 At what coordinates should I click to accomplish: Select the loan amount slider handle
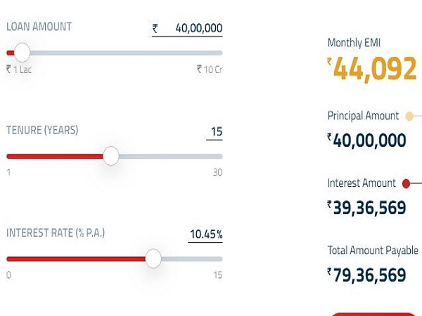click(x=23, y=52)
